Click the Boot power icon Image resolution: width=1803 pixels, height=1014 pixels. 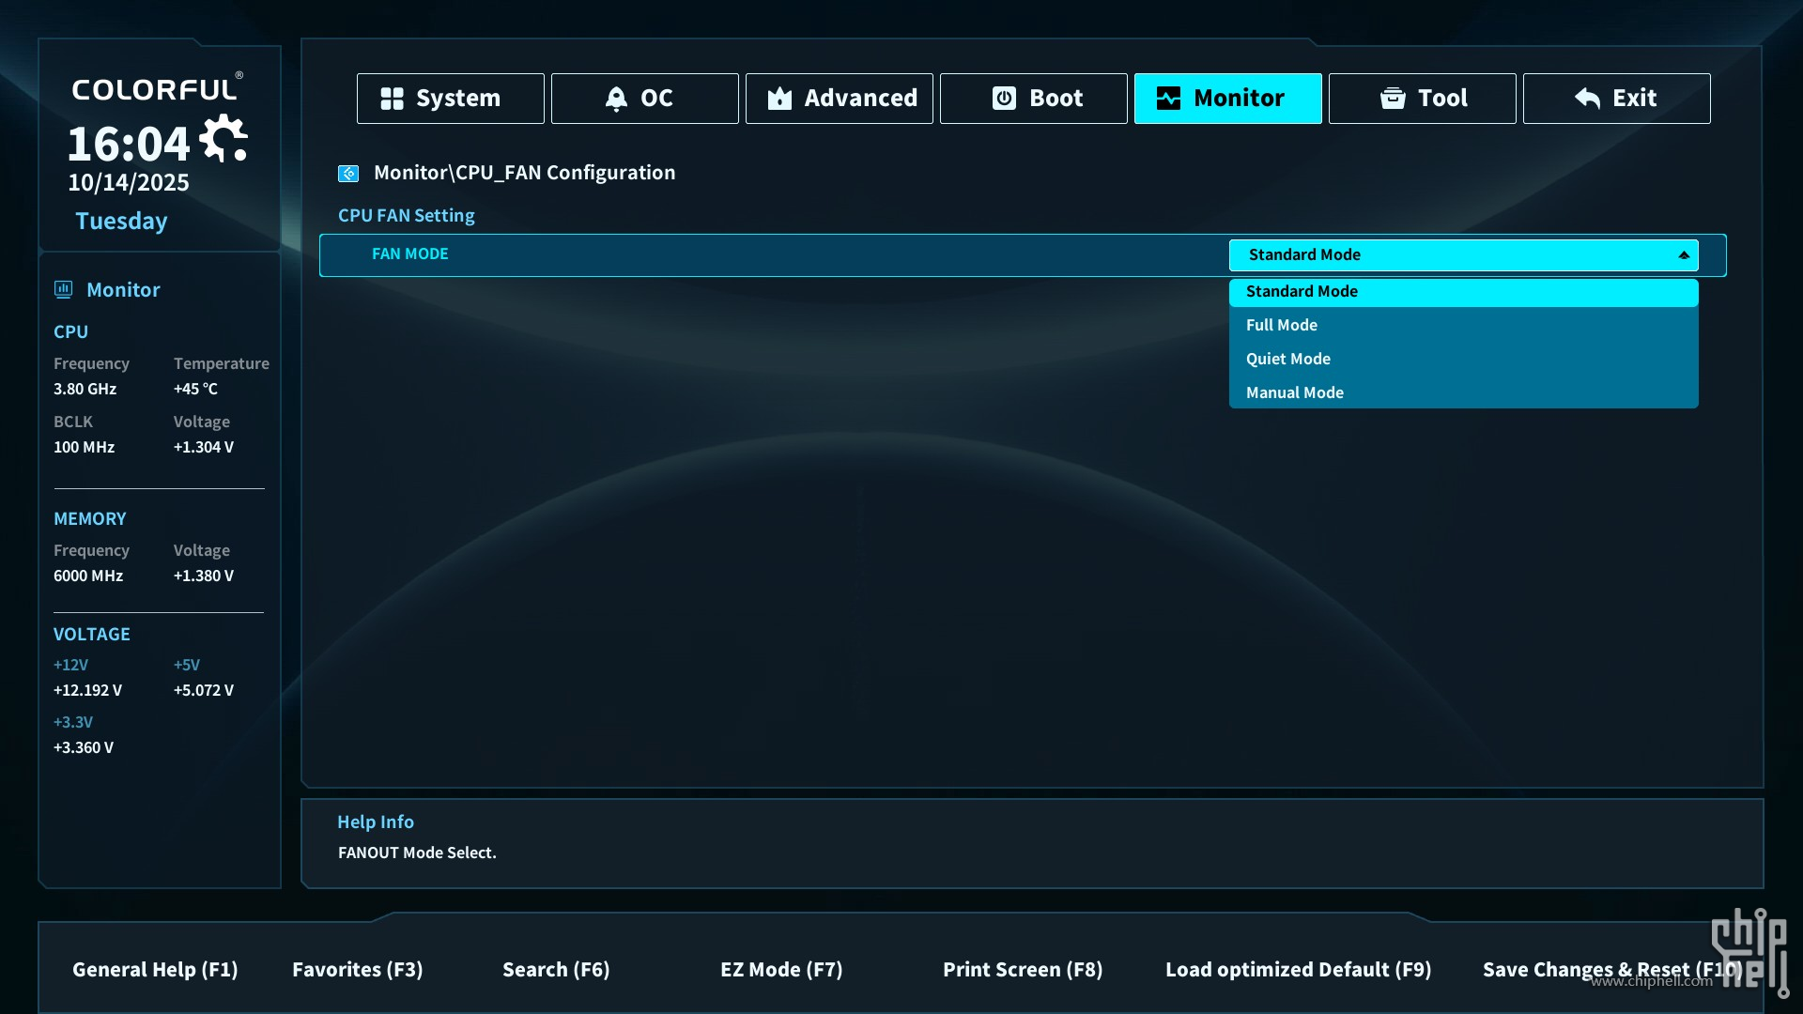pos(1004,99)
